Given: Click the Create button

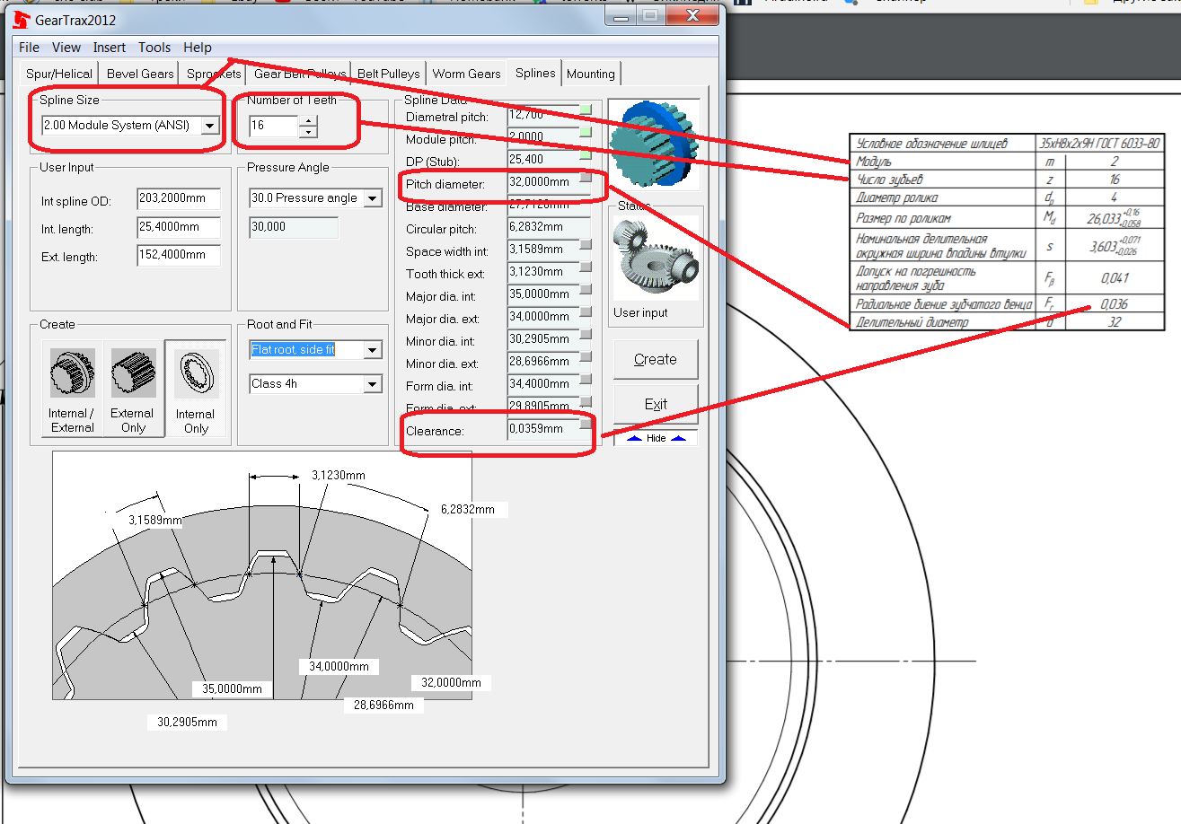Looking at the screenshot, I should pyautogui.click(x=656, y=359).
